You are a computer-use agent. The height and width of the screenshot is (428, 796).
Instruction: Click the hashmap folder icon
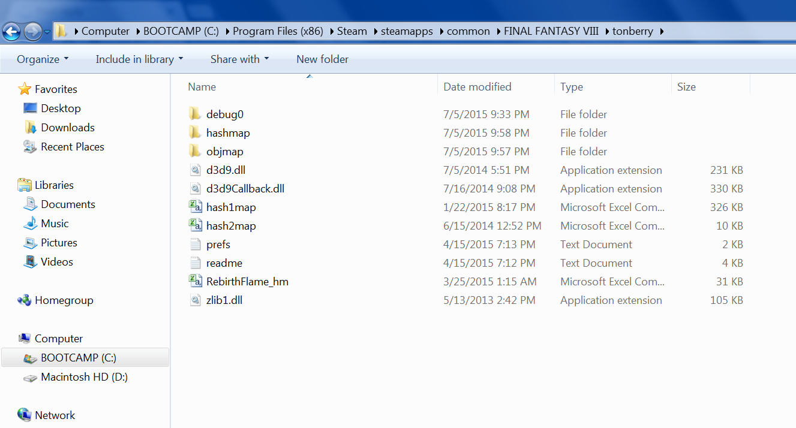point(195,132)
